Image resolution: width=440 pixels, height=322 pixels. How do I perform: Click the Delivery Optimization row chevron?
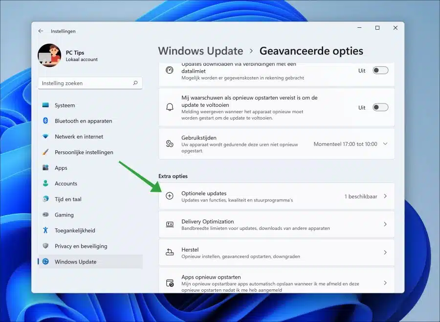coord(385,224)
